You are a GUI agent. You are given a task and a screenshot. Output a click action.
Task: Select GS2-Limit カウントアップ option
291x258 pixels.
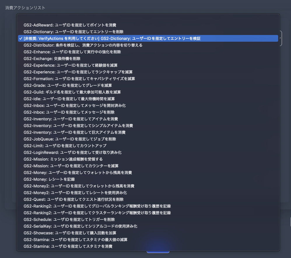[x=148, y=146]
